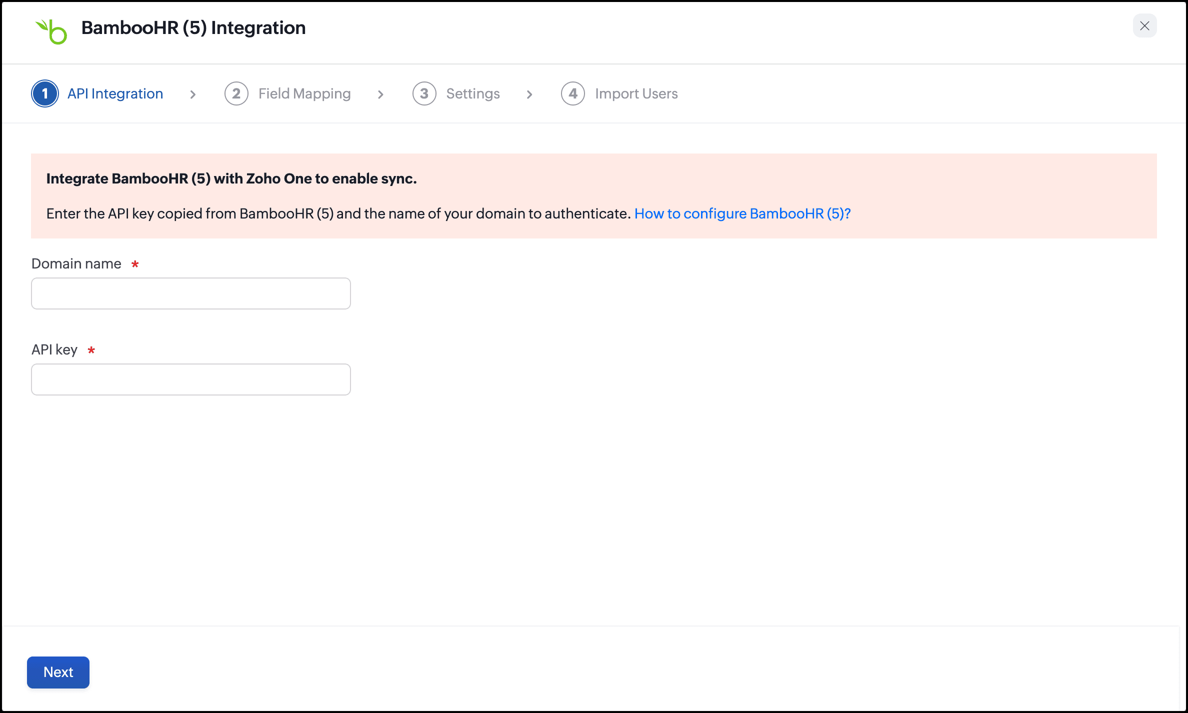Screen dimensions: 1188x713
Task: Click the Domain name field label
Action: pyautogui.click(x=76, y=263)
